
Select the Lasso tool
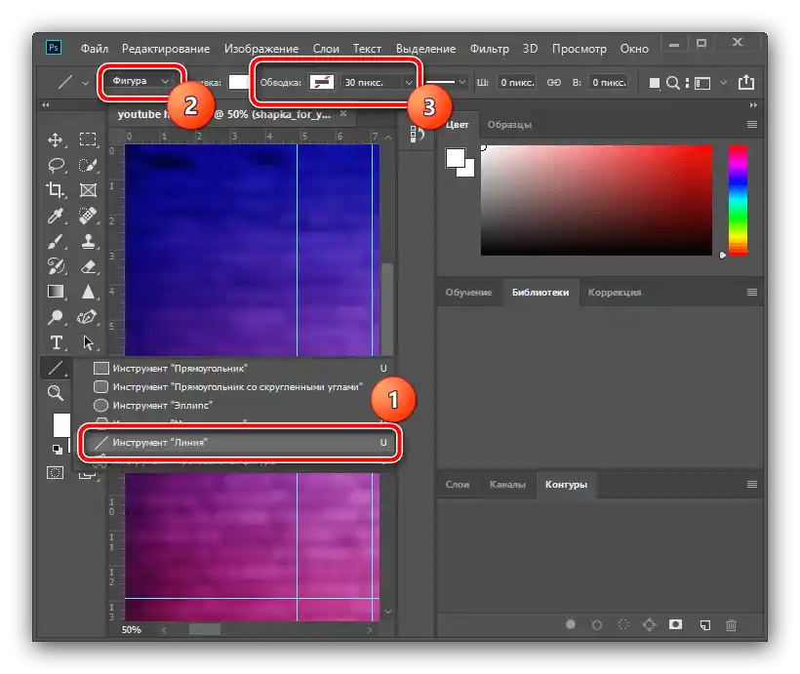click(57, 165)
